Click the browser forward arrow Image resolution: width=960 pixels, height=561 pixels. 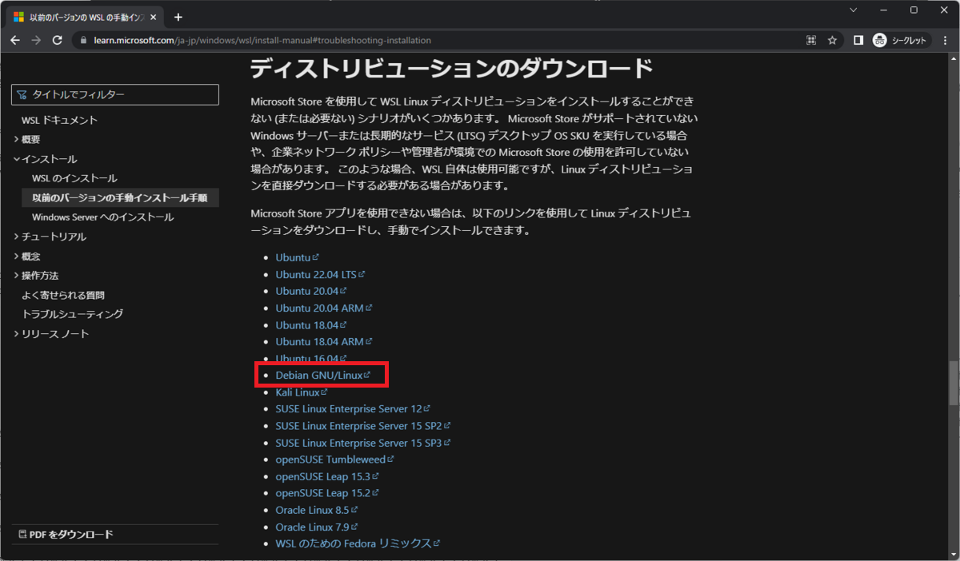(36, 40)
